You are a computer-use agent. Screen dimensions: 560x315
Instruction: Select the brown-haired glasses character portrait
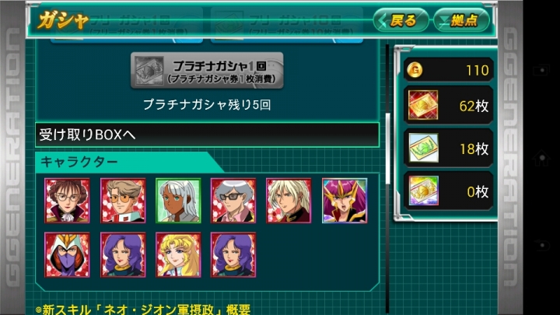67,201
